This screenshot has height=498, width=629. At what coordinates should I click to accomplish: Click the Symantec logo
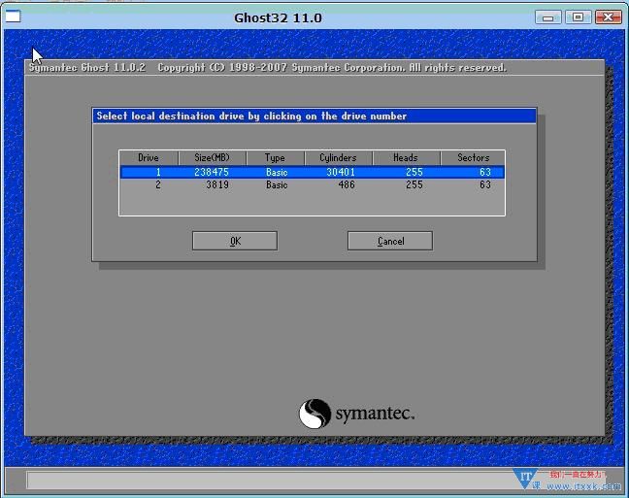pyautogui.click(x=356, y=414)
